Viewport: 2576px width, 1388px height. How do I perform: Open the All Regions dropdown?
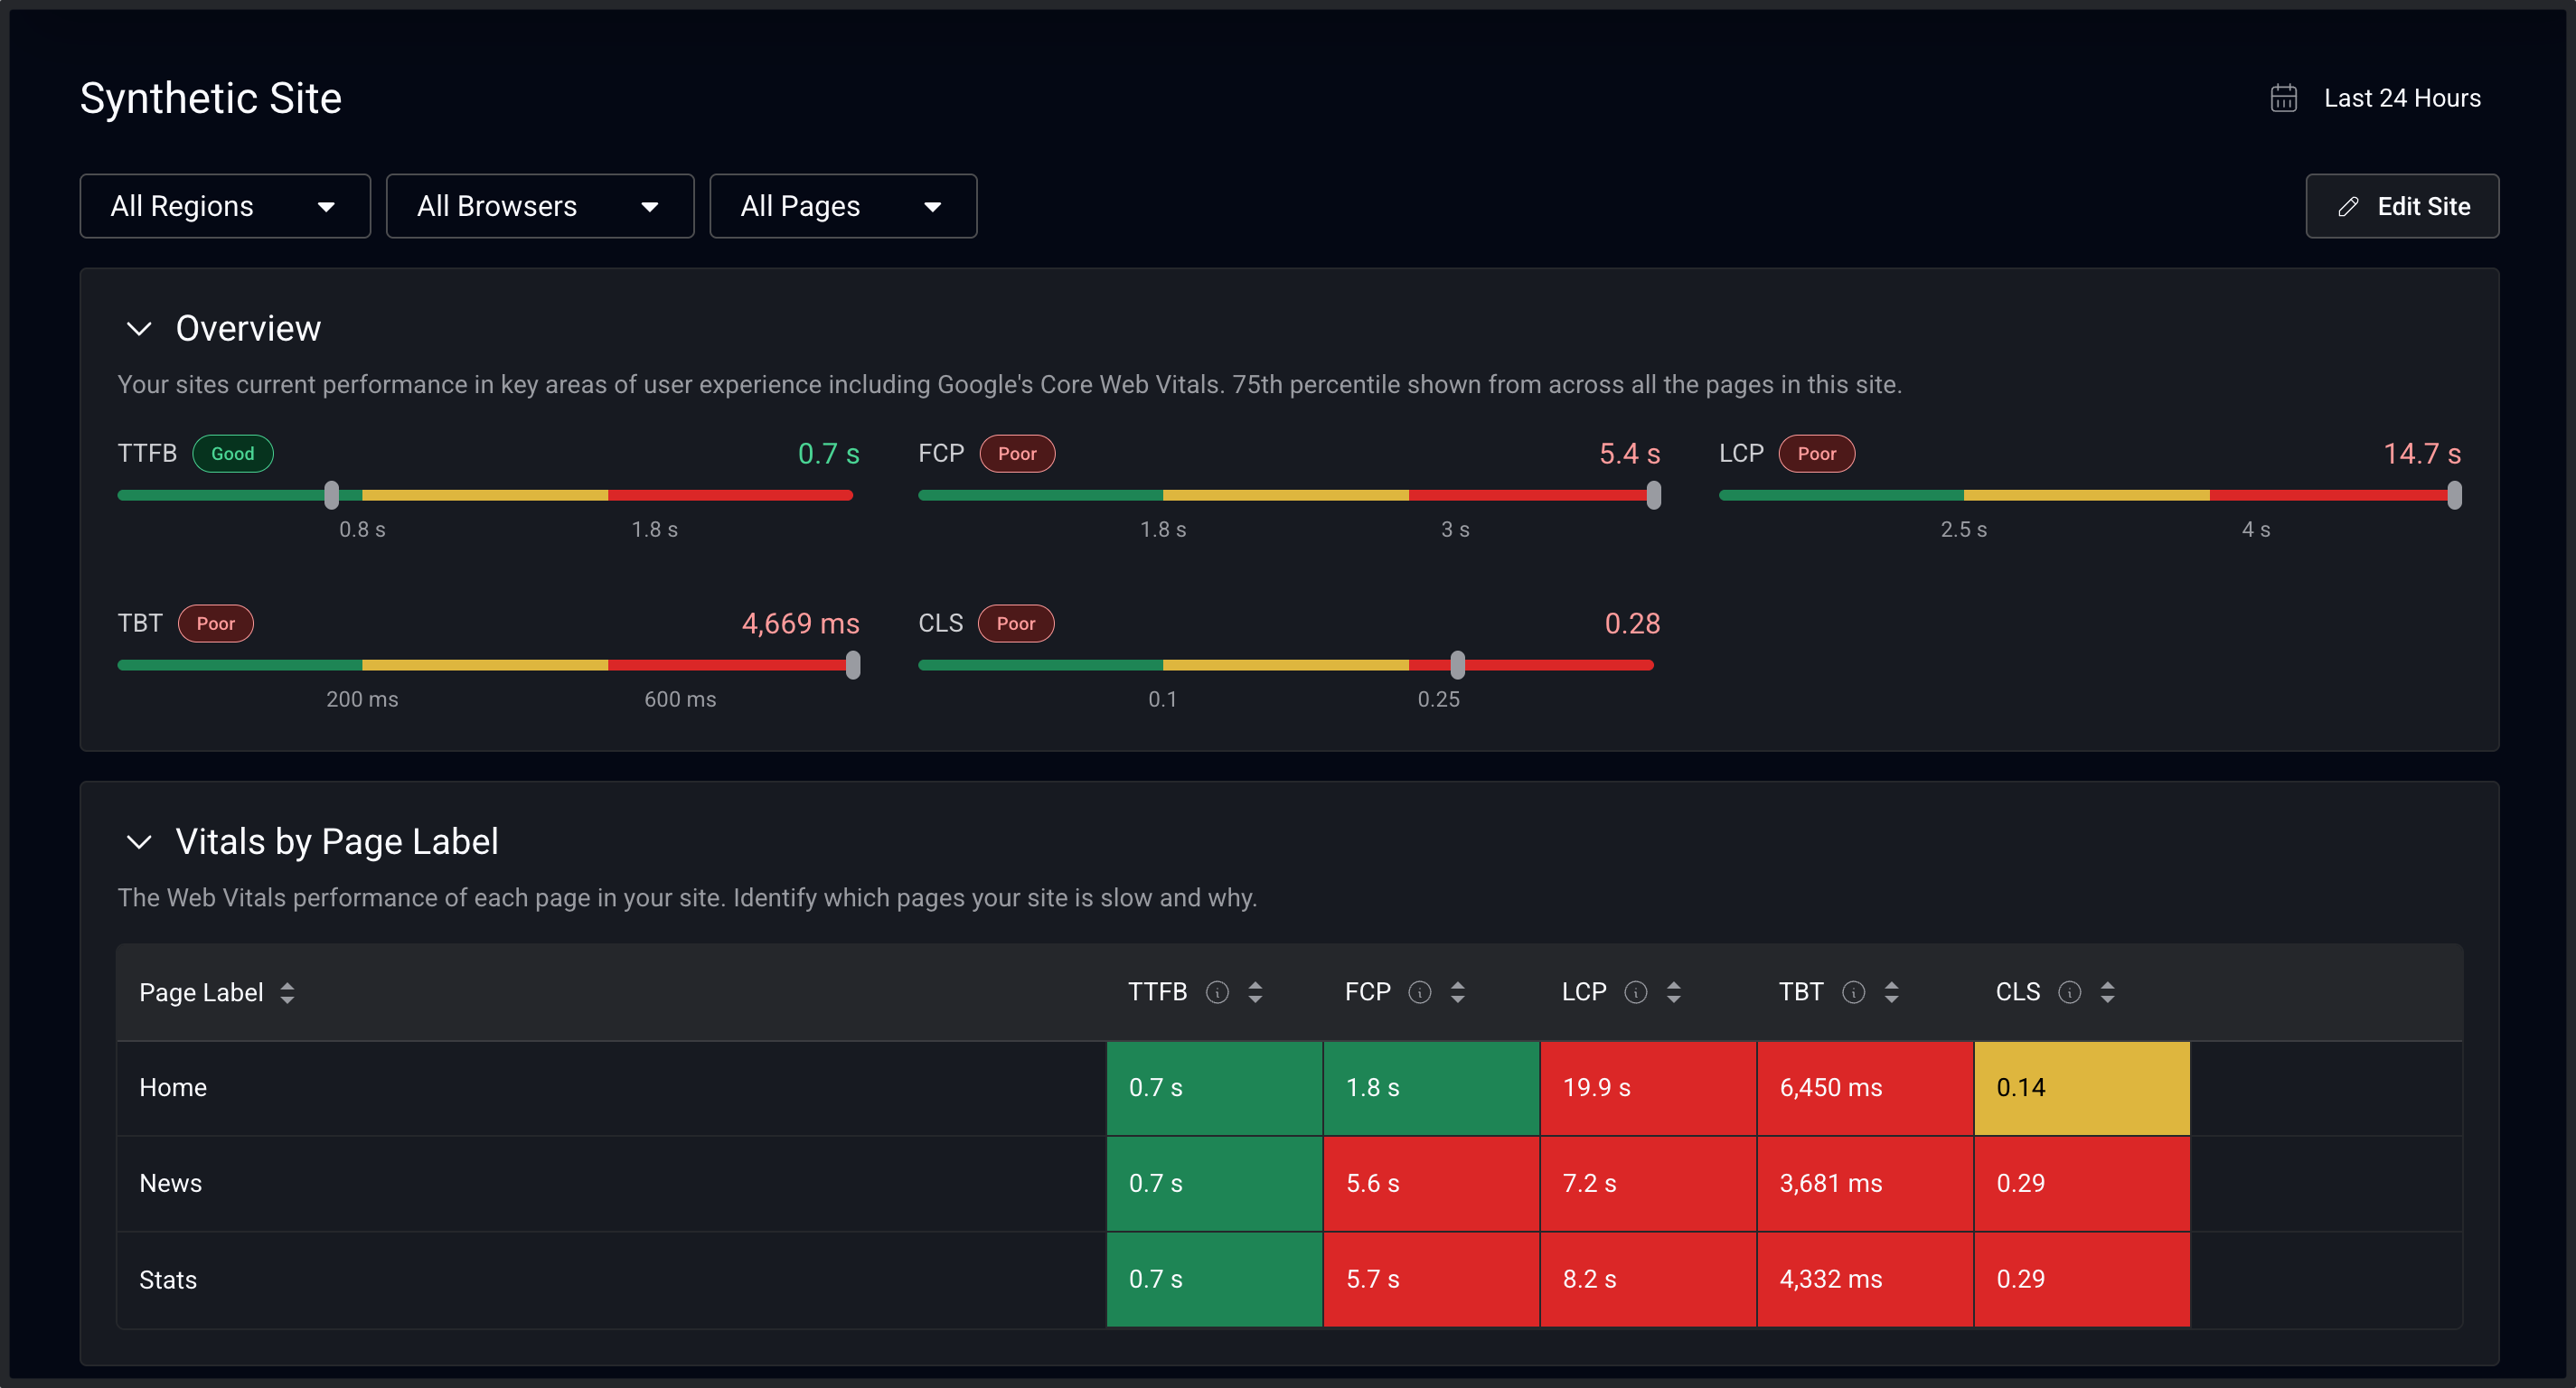(x=224, y=206)
